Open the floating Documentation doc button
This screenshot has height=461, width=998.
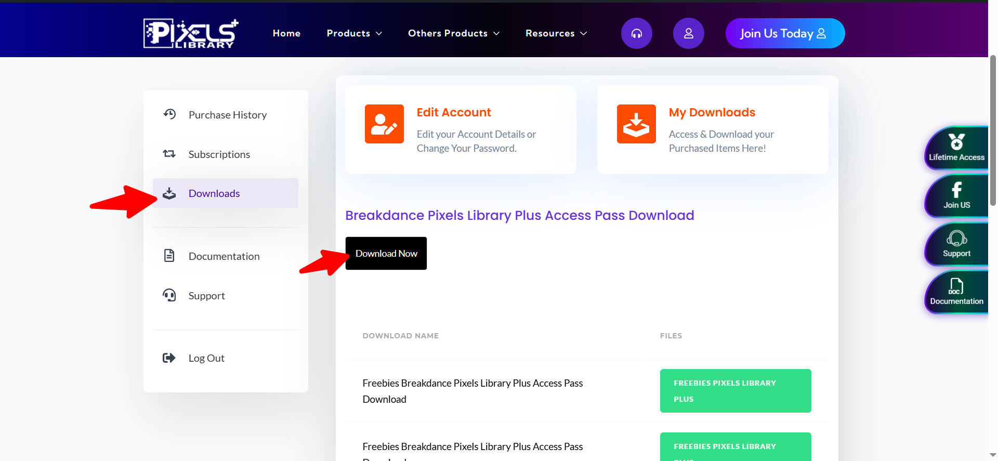[x=956, y=292]
